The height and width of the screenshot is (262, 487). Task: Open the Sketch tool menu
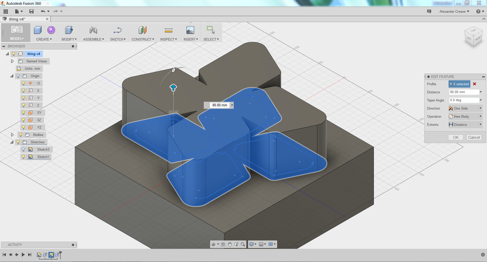point(117,39)
